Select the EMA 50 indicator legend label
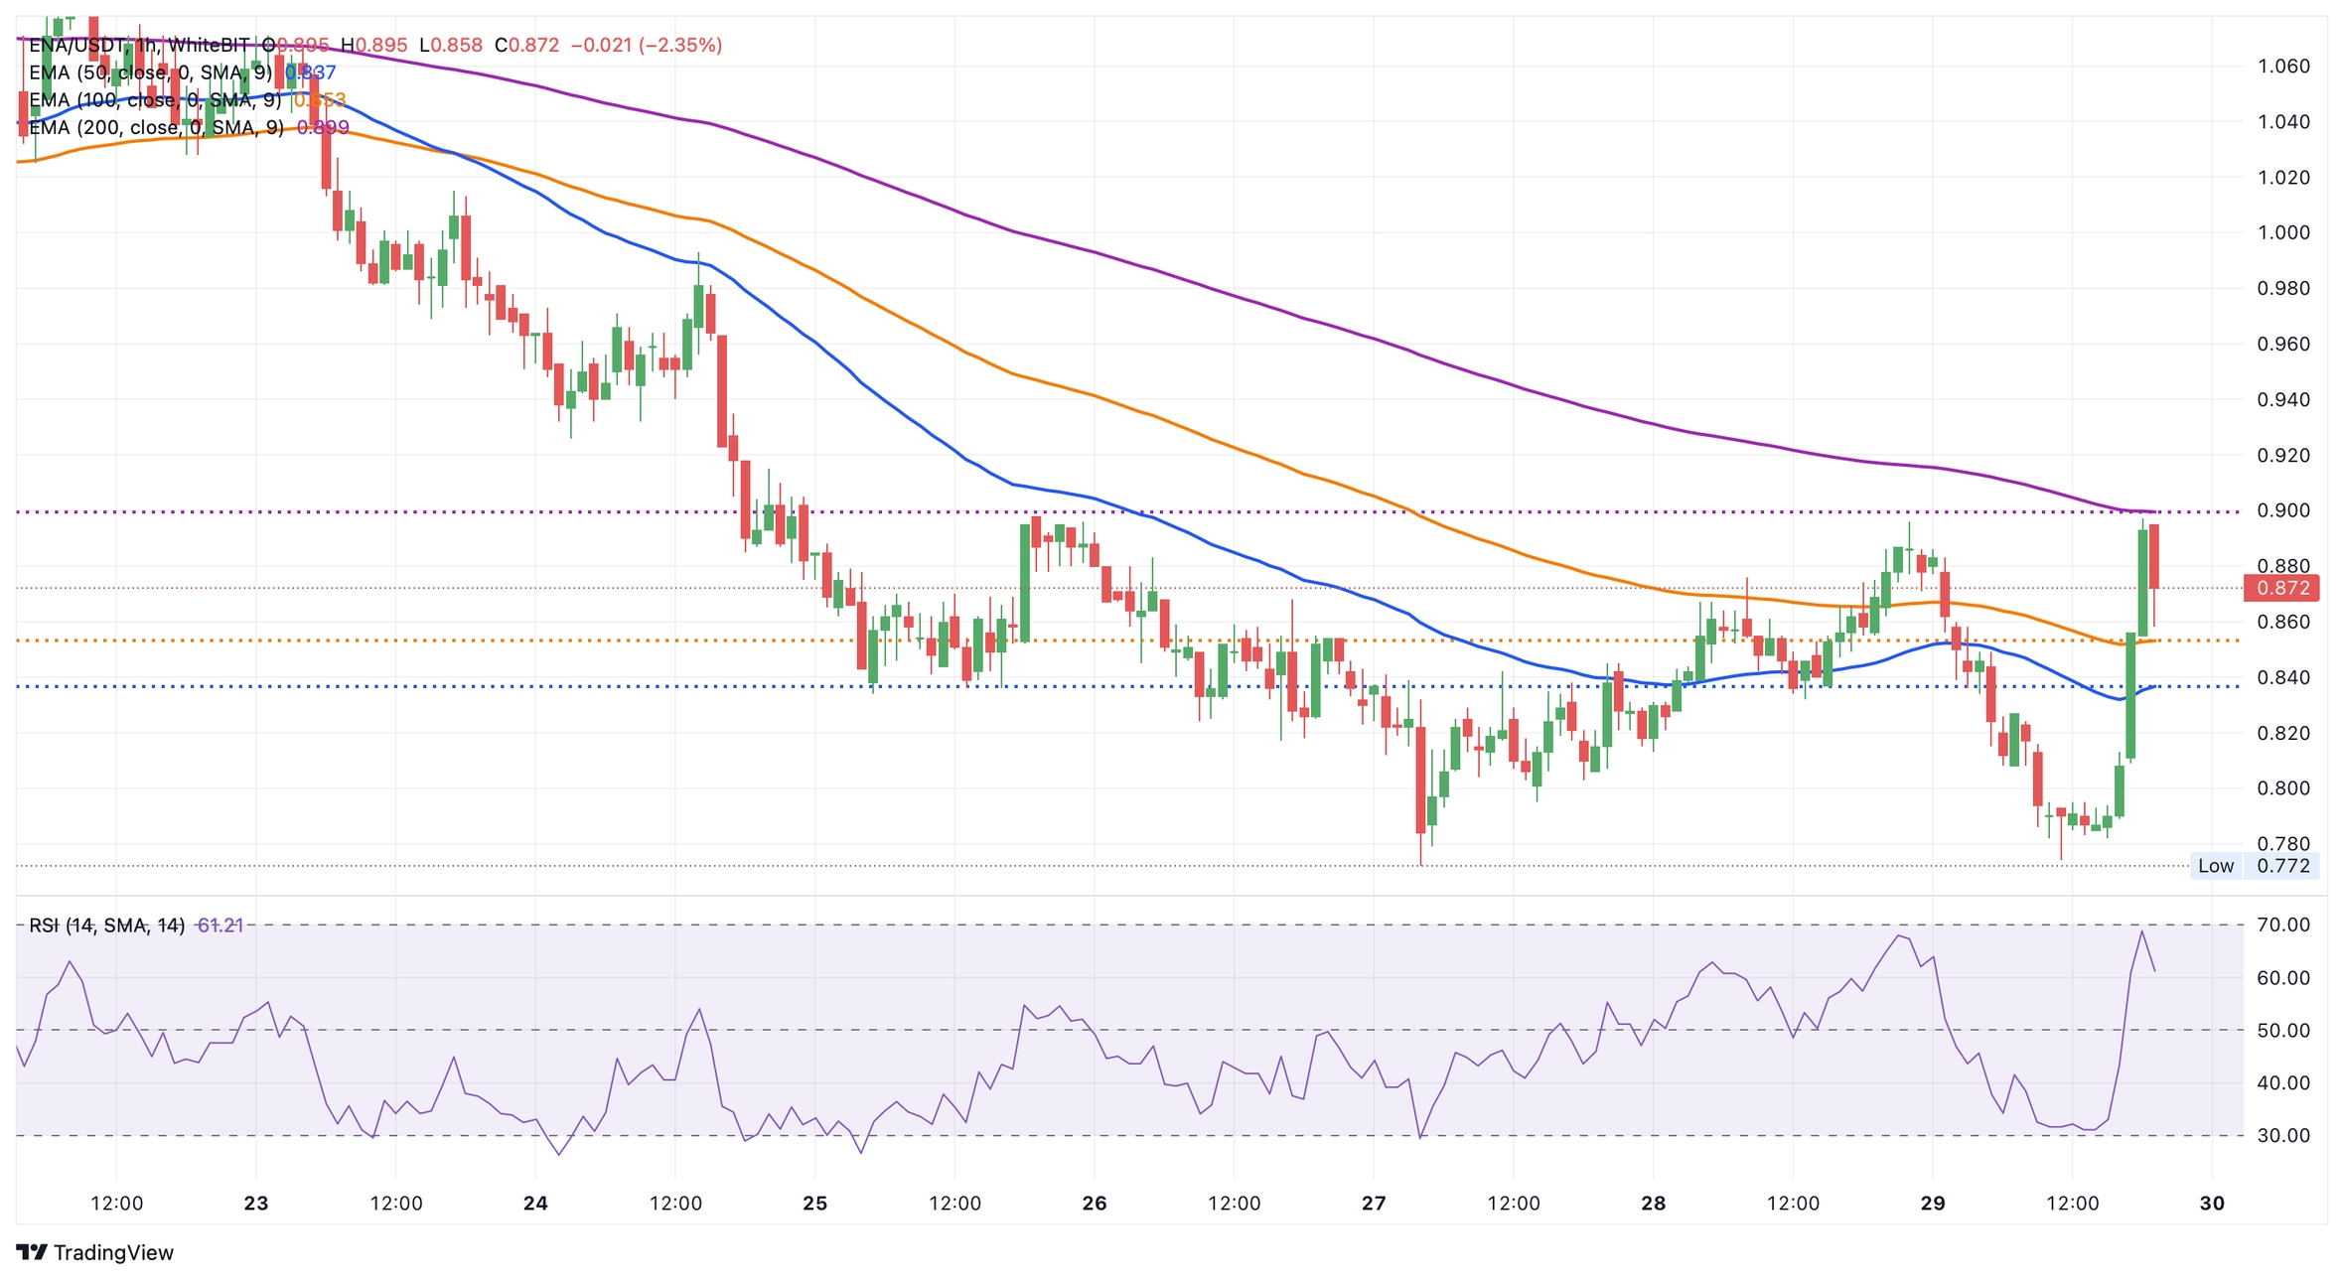 pos(150,72)
